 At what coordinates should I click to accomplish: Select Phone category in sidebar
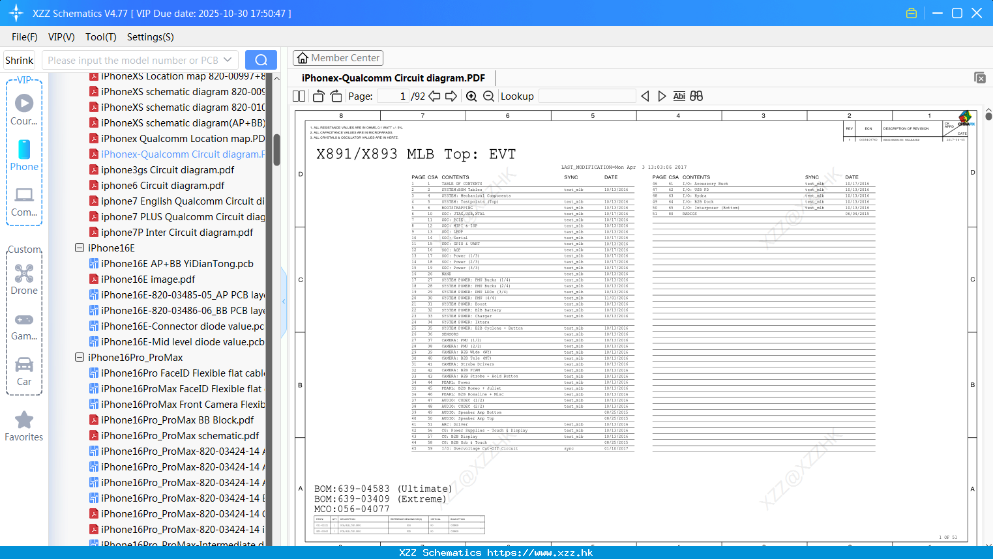24,155
